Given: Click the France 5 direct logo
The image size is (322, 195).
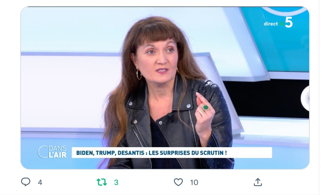Looking at the screenshot, I should point(278,23).
